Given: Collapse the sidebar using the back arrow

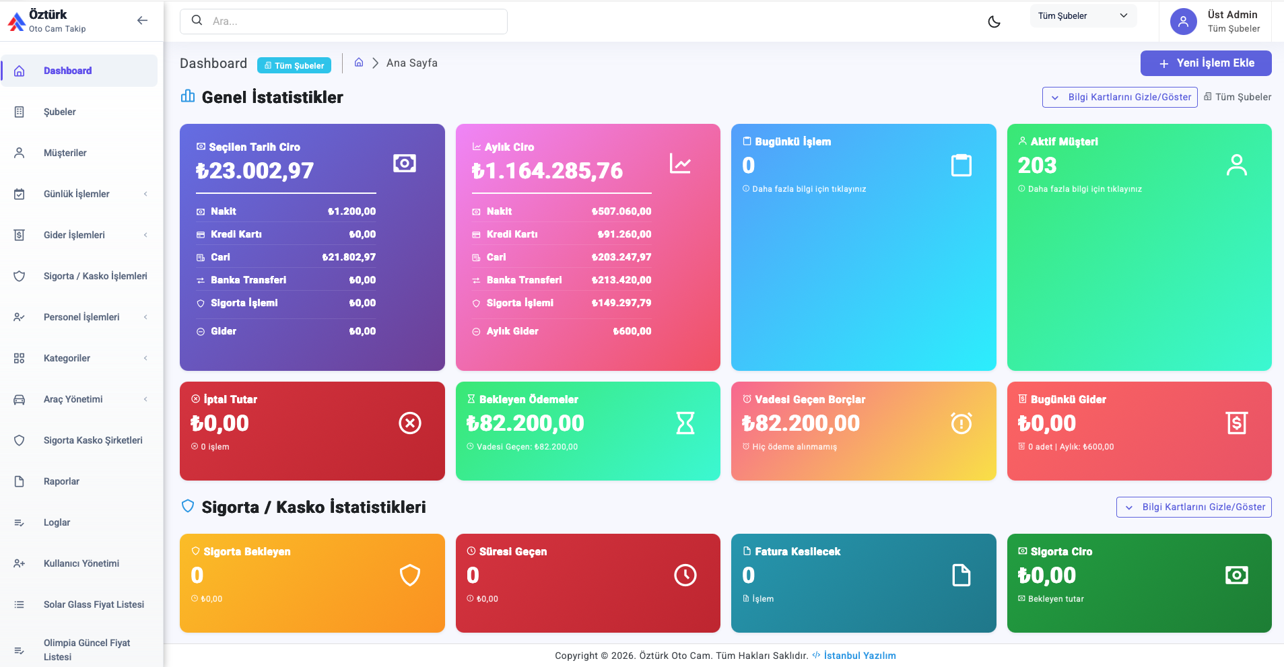Looking at the screenshot, I should tap(142, 20).
